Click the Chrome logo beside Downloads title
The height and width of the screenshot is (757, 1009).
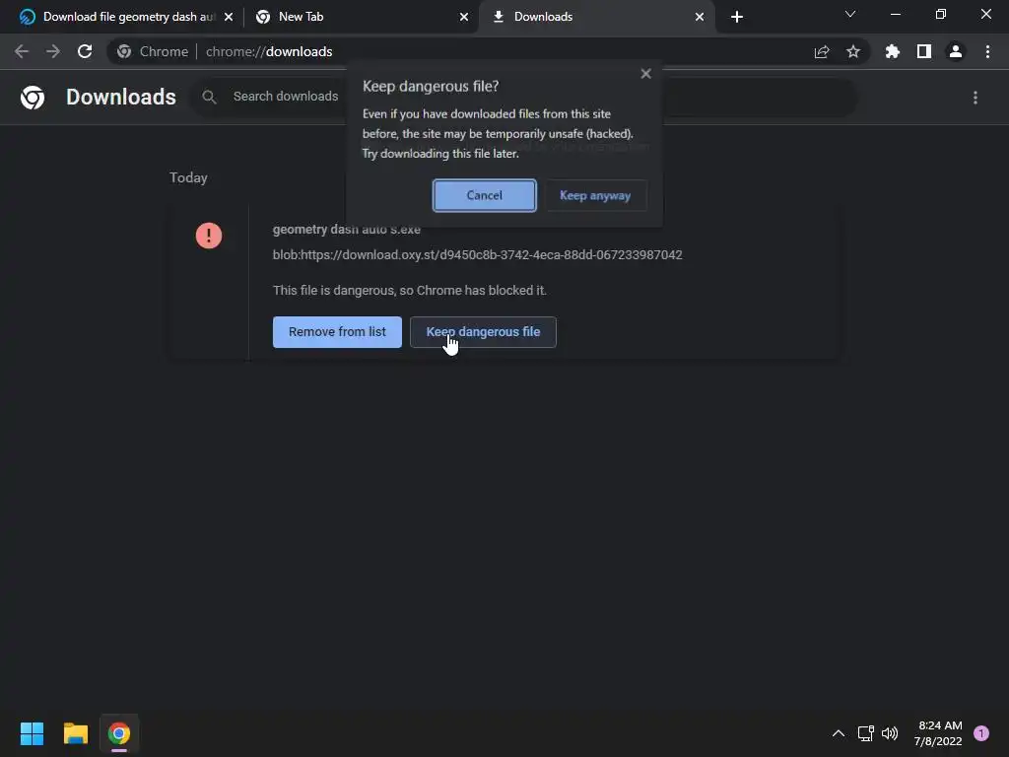33,98
